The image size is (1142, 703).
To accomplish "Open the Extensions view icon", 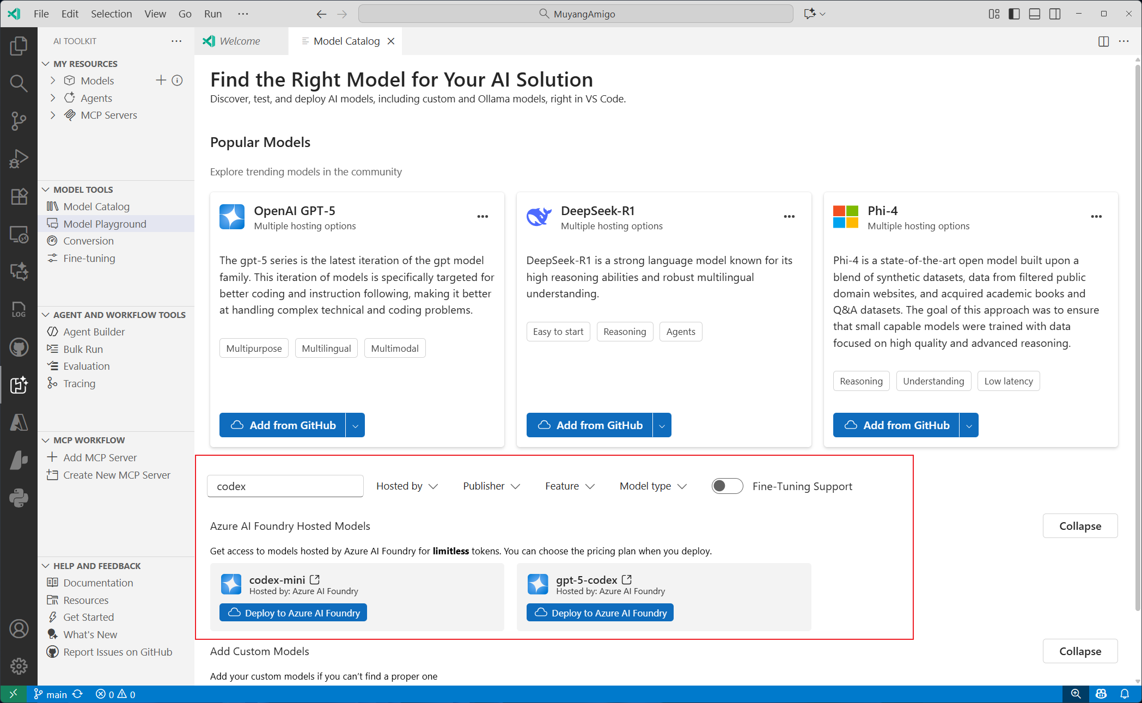I will coord(19,196).
